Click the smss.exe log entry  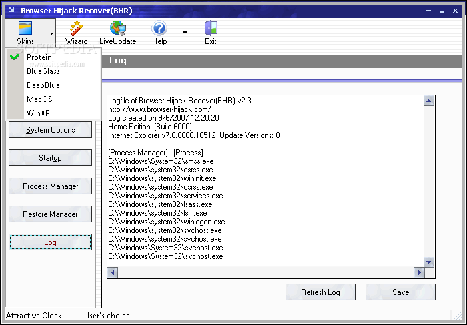click(161, 161)
